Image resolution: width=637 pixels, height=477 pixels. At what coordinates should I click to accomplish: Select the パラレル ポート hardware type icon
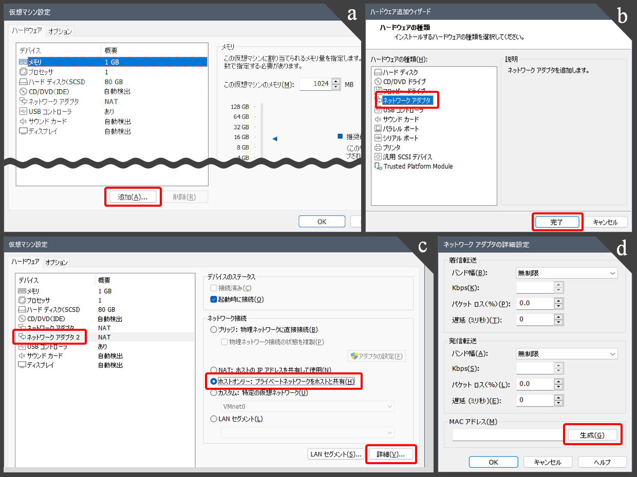coord(378,129)
